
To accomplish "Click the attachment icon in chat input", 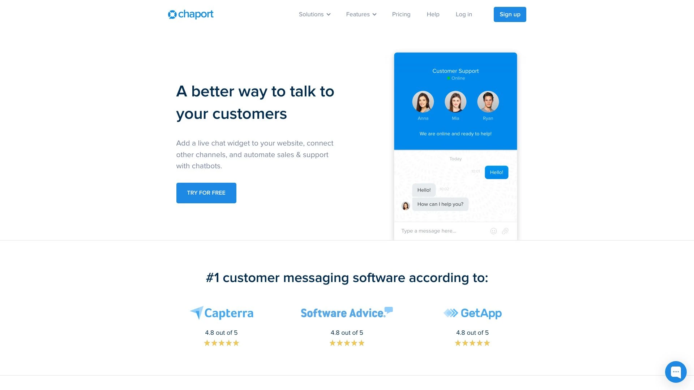I will coord(505,231).
